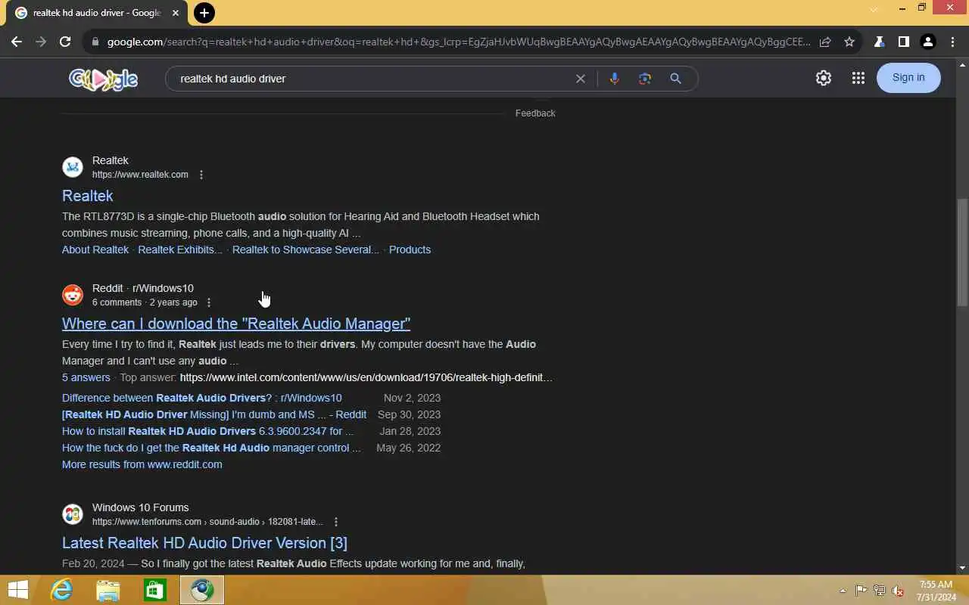The image size is (969, 605).
Task: Click the volume speaker tray icon
Action: [x=898, y=591]
